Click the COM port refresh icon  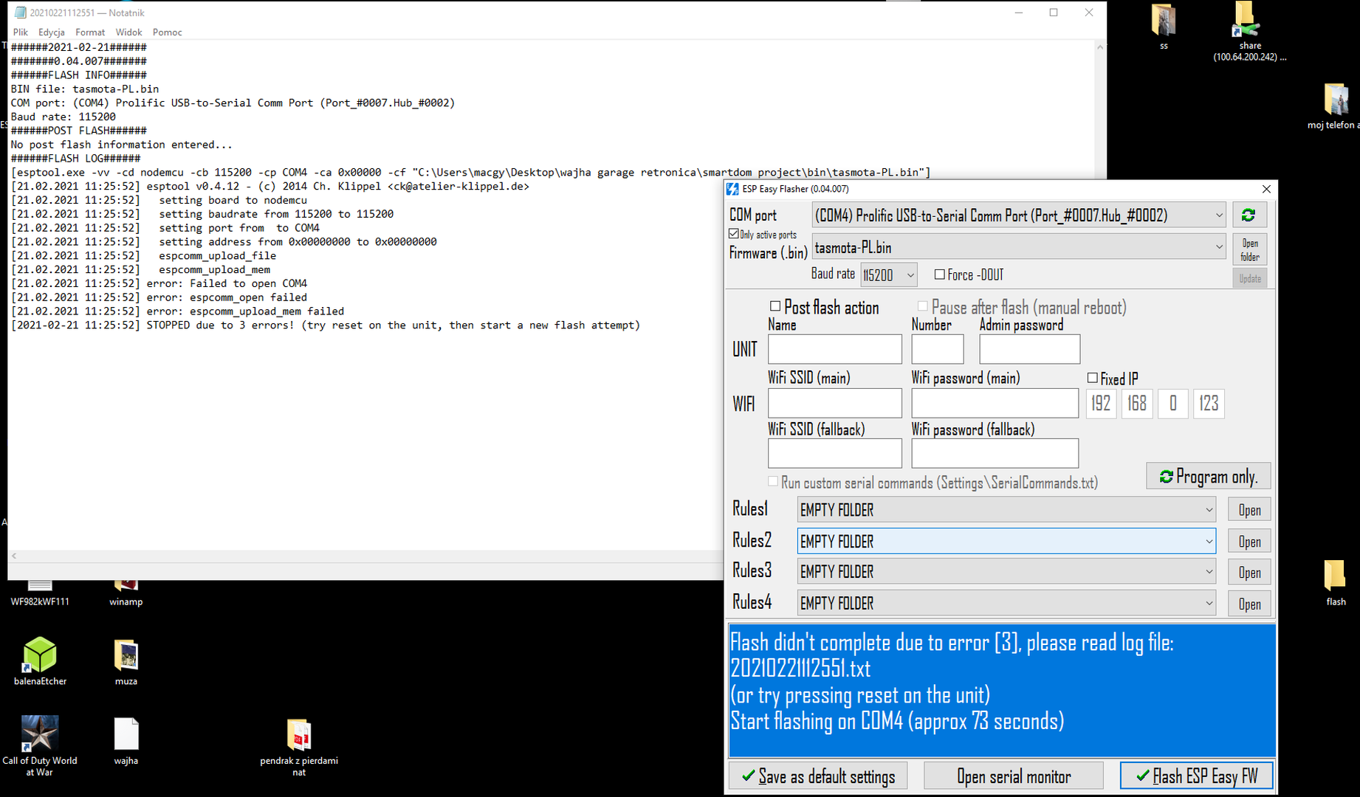pyautogui.click(x=1249, y=215)
